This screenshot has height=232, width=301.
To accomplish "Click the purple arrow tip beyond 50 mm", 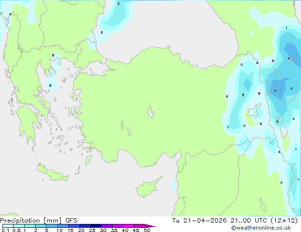I will (x=150, y=226).
